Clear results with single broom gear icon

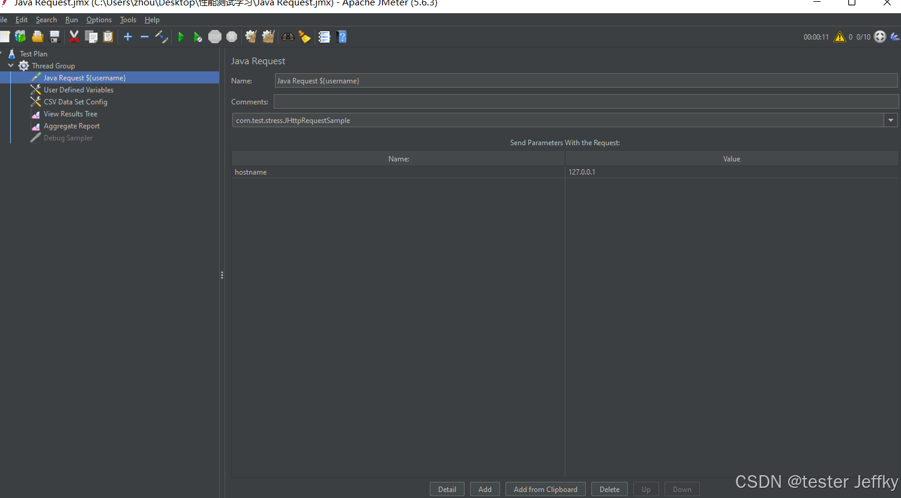pos(251,37)
